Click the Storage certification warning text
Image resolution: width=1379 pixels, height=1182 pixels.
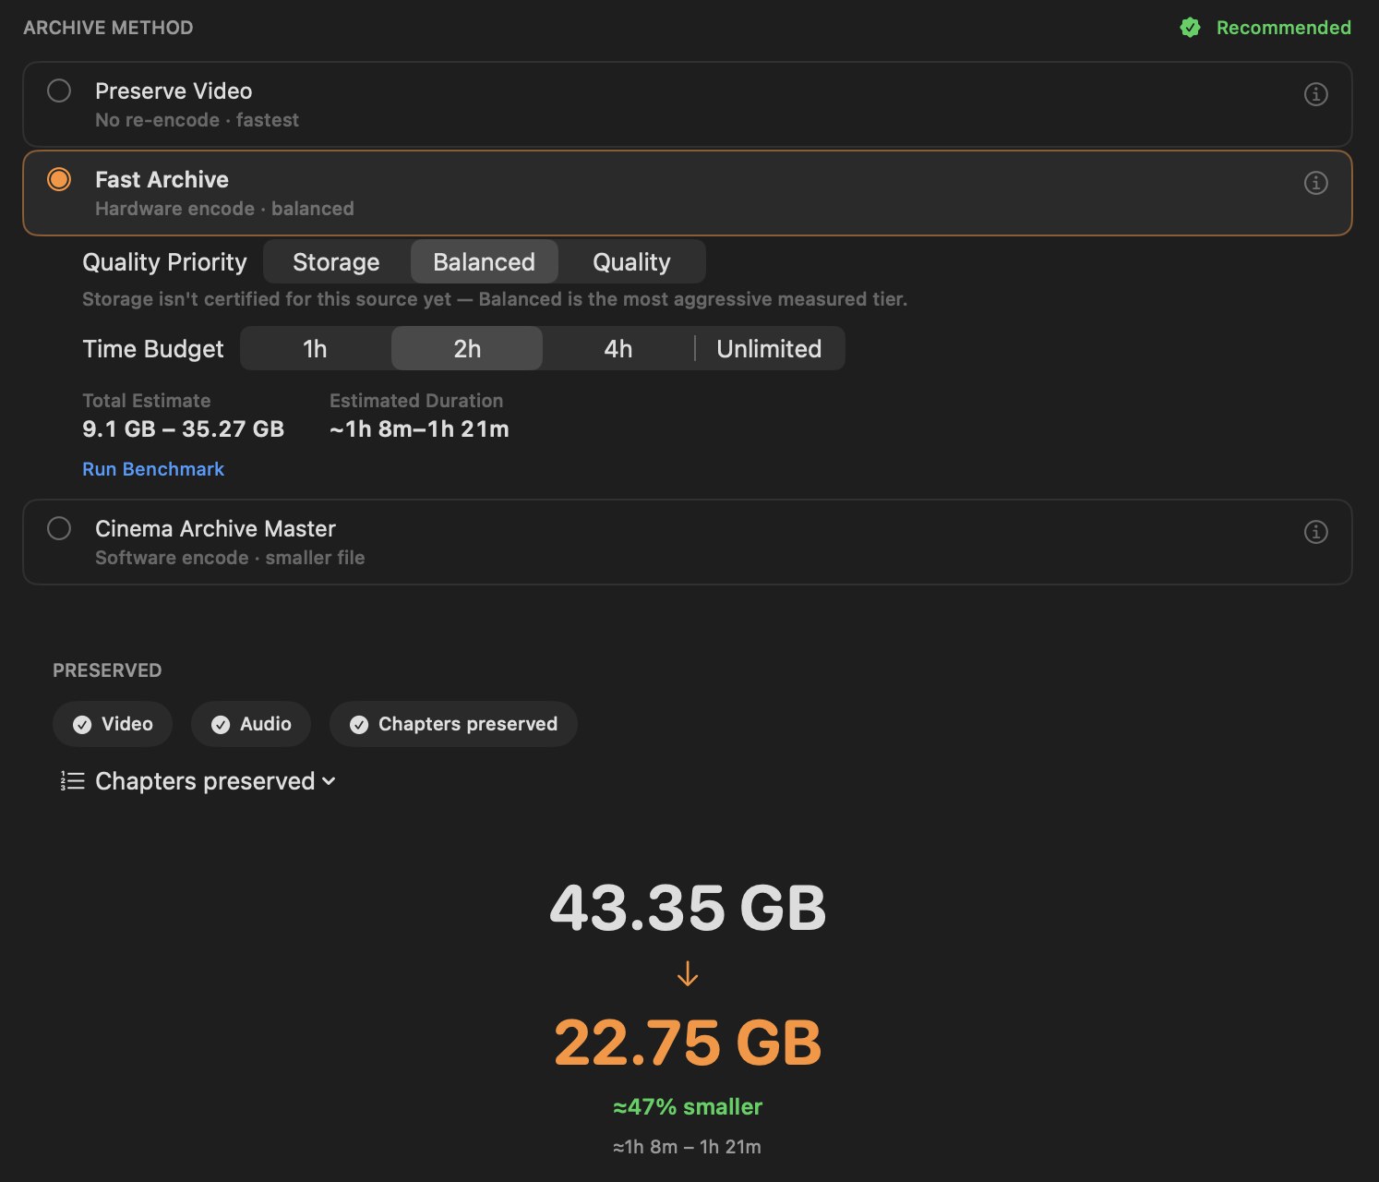[x=495, y=299]
